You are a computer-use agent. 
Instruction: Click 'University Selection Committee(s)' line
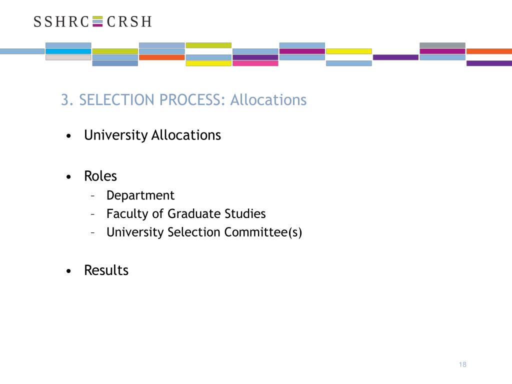[204, 232]
